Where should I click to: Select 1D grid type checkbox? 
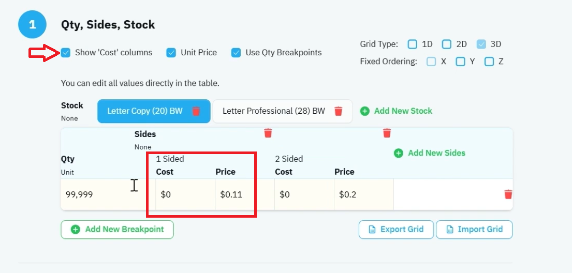click(412, 44)
